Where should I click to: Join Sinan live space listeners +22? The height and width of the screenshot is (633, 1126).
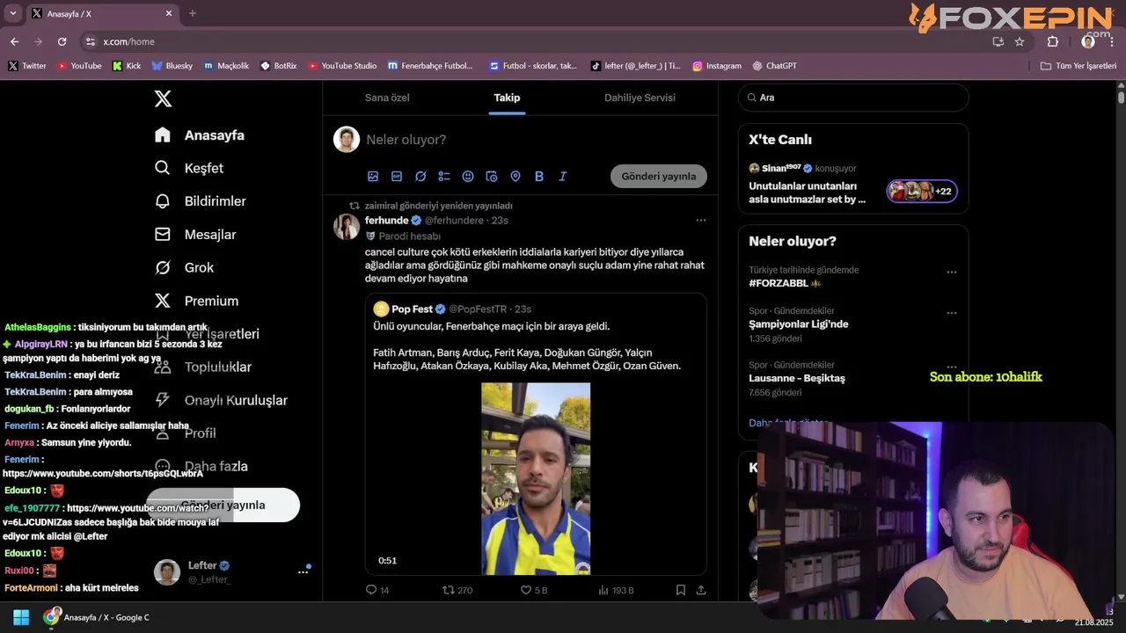point(922,191)
